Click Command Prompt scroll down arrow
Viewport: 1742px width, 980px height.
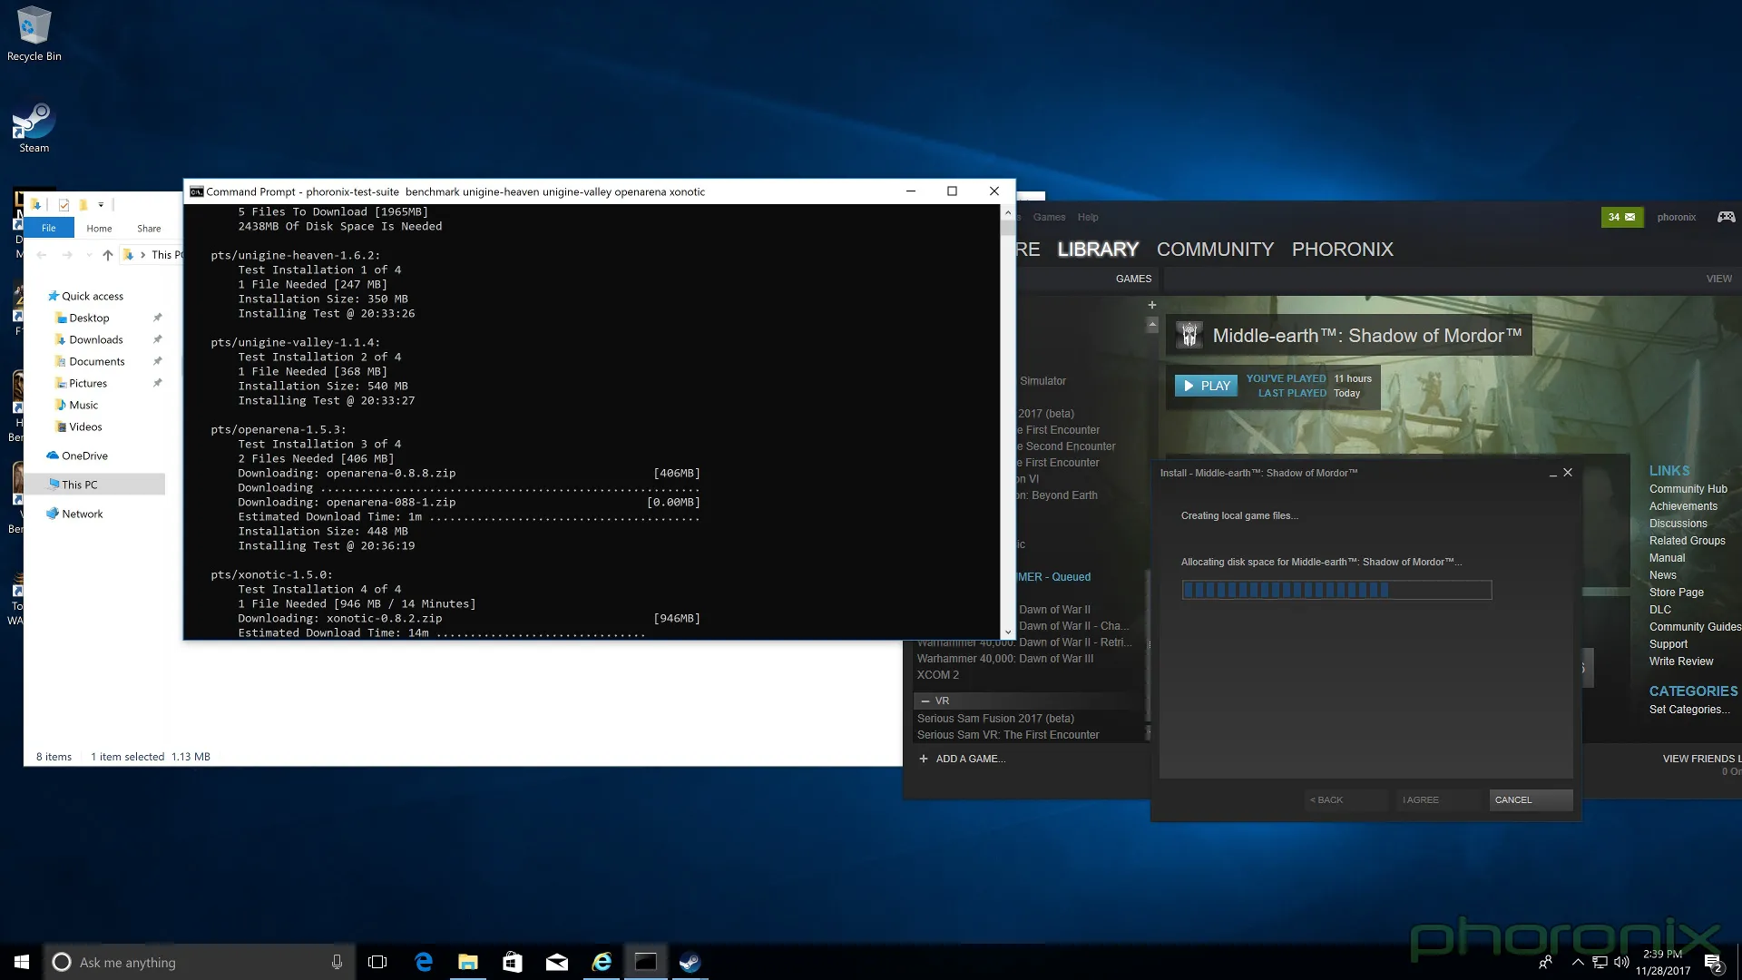tap(1007, 632)
